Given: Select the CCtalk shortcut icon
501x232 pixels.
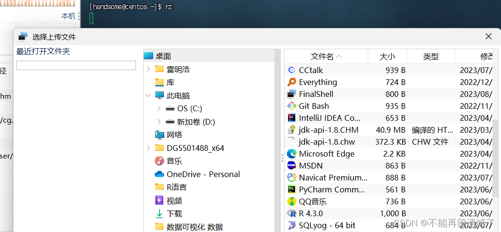Looking at the screenshot, I should tap(291, 70).
